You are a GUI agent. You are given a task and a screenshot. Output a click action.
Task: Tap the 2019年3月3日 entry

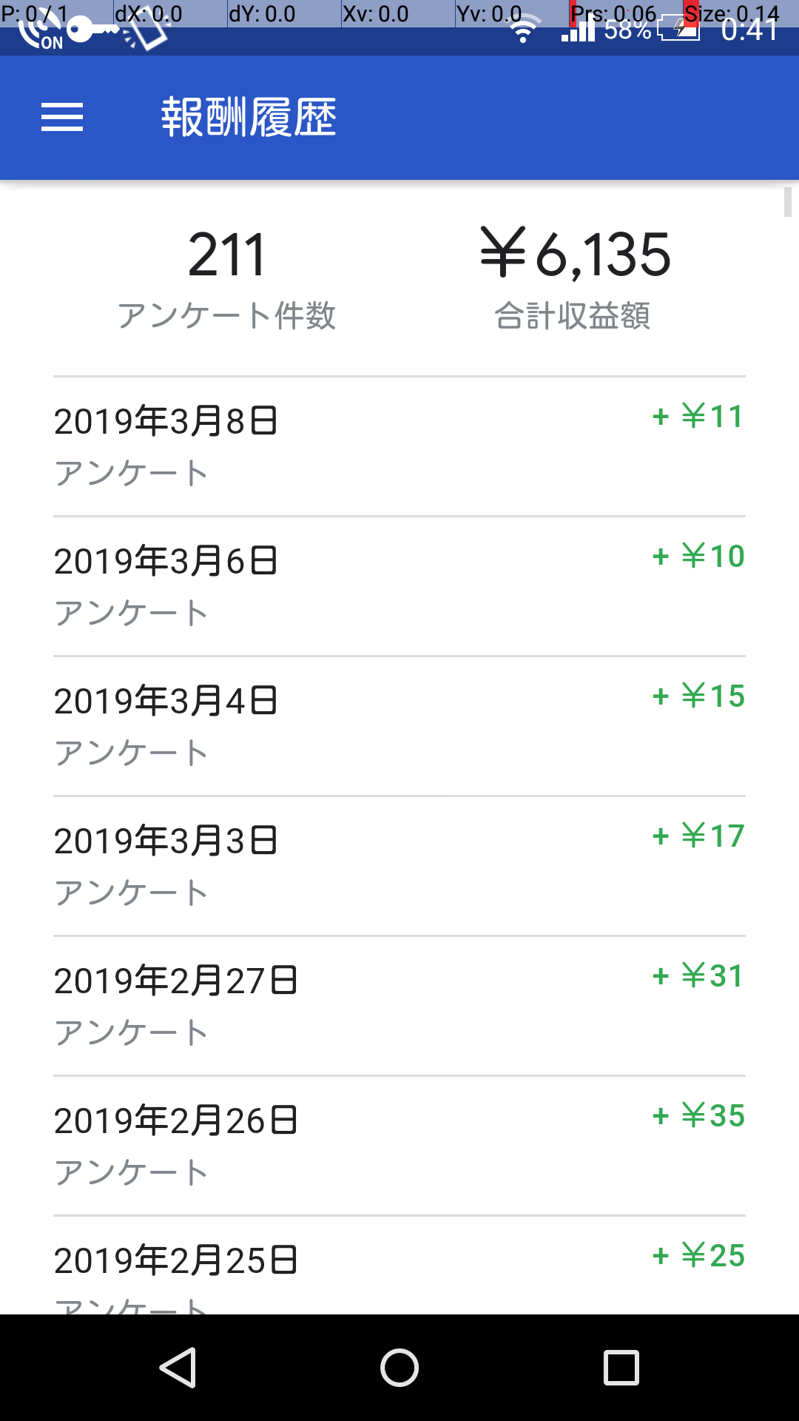click(399, 866)
